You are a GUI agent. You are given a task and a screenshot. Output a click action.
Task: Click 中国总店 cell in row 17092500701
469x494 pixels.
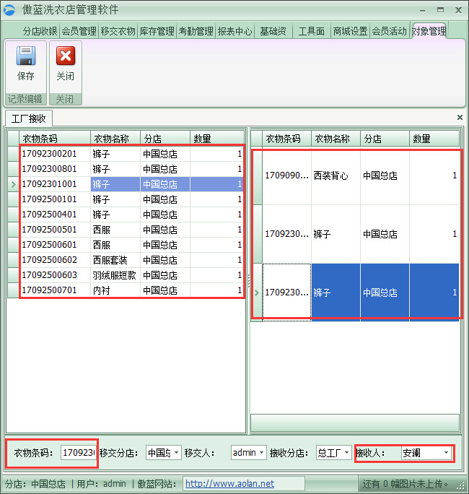click(165, 290)
